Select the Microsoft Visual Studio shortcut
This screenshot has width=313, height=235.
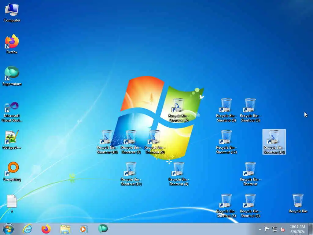click(x=12, y=112)
